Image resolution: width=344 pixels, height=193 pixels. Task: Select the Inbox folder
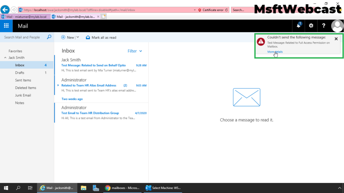[x=27, y=65]
